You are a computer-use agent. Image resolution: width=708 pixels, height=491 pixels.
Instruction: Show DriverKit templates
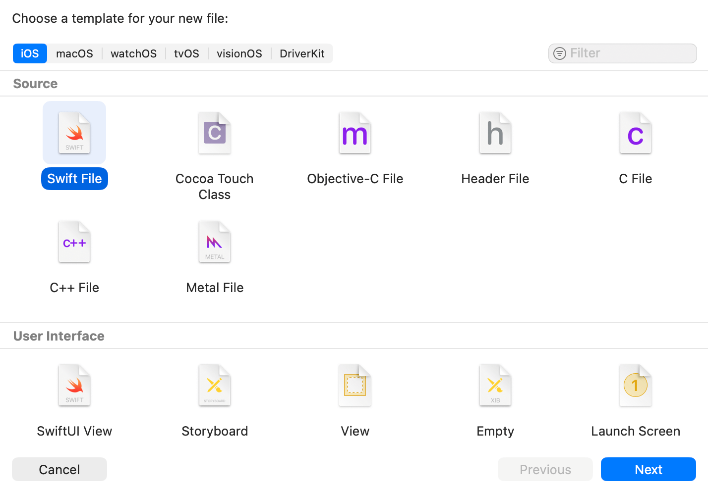[302, 53]
